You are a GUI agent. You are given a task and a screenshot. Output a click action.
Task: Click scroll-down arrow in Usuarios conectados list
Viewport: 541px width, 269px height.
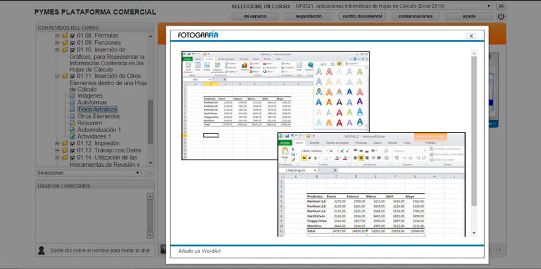150,235
